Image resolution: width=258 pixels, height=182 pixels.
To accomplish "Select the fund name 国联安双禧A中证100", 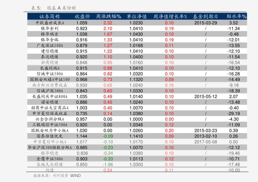I will pos(50,80).
